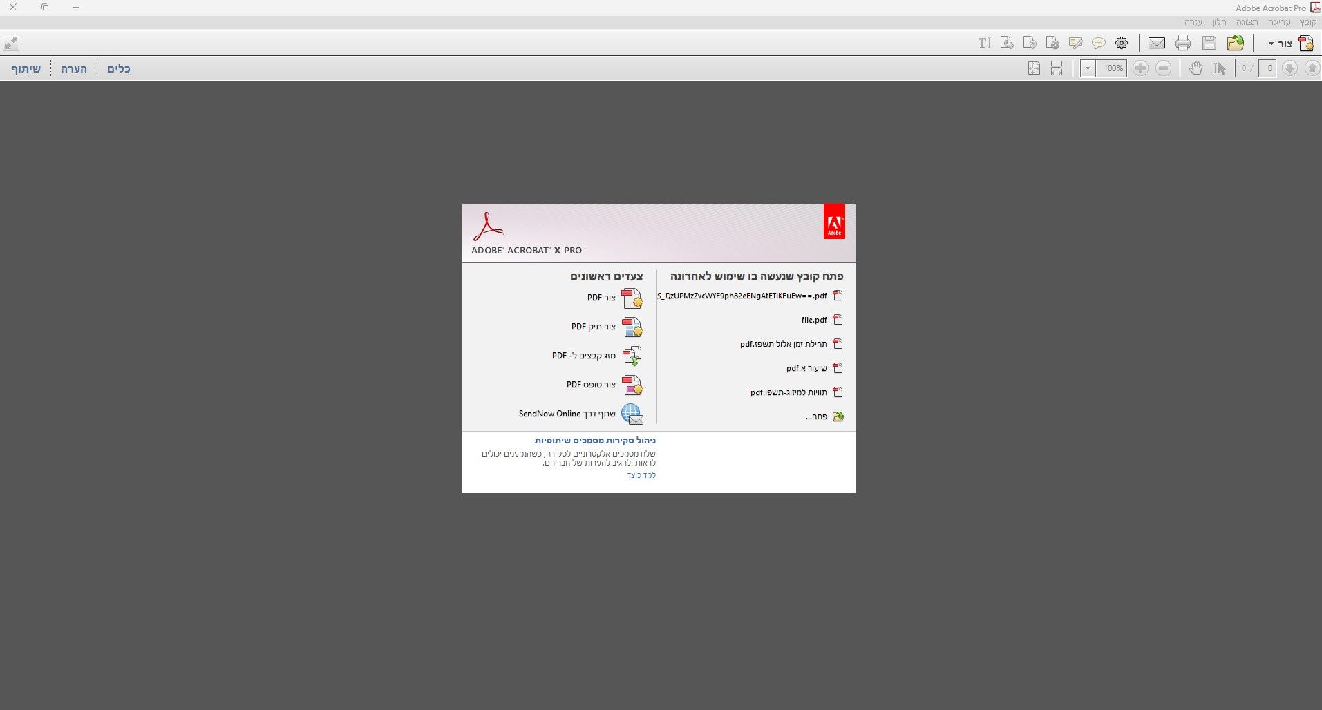
Task: Open the כלים (Tools) pane
Action: click(x=119, y=68)
